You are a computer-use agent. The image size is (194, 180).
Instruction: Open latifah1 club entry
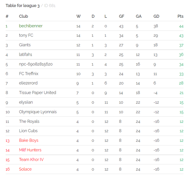[26, 54]
